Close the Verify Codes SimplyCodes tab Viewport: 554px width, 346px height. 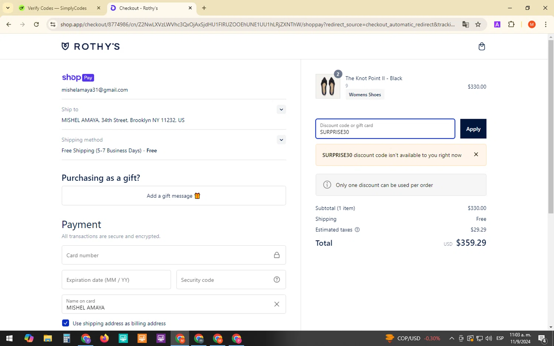pyautogui.click(x=99, y=8)
